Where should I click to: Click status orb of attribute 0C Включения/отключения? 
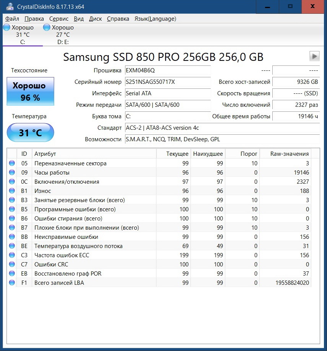point(12,181)
